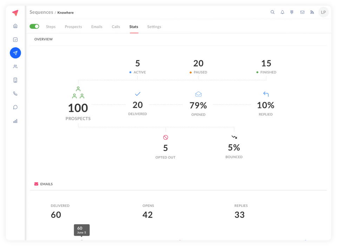The height and width of the screenshot is (246, 337).
Task: Click the Sequences breadcrumb link
Action: (41, 12)
